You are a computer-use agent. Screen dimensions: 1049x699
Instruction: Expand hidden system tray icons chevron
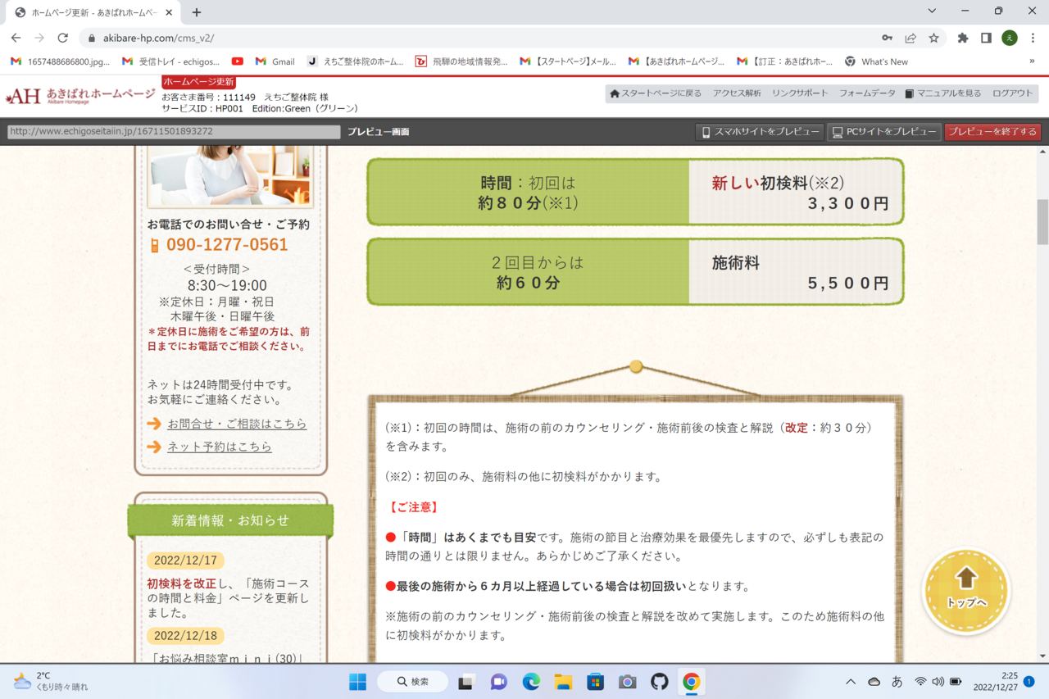tap(851, 682)
